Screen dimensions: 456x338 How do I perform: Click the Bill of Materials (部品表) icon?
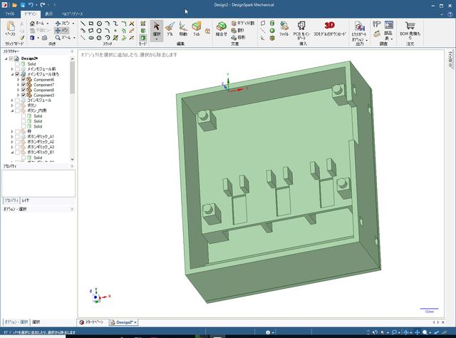[389, 25]
